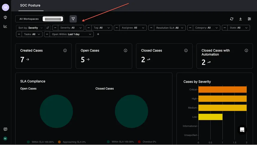Click the Closed Cases SLA pie chart

(131, 111)
